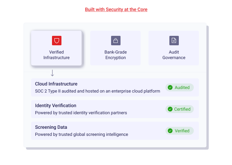Click the green checkmark next to Certified
The width and height of the screenshot is (232, 165).
pyautogui.click(x=170, y=109)
